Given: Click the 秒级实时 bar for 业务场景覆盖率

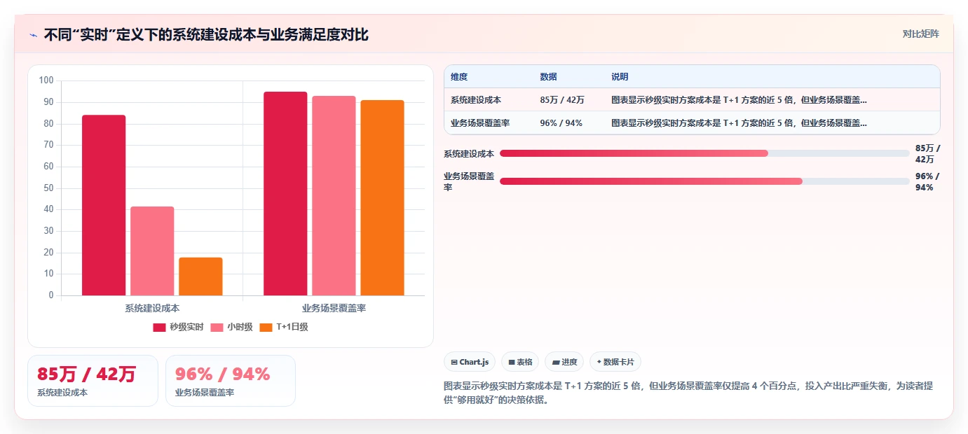Looking at the screenshot, I should pos(285,193).
